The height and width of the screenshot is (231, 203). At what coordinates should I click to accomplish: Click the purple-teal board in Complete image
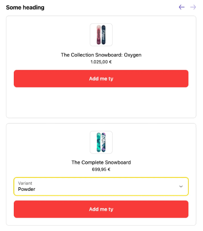(104, 142)
